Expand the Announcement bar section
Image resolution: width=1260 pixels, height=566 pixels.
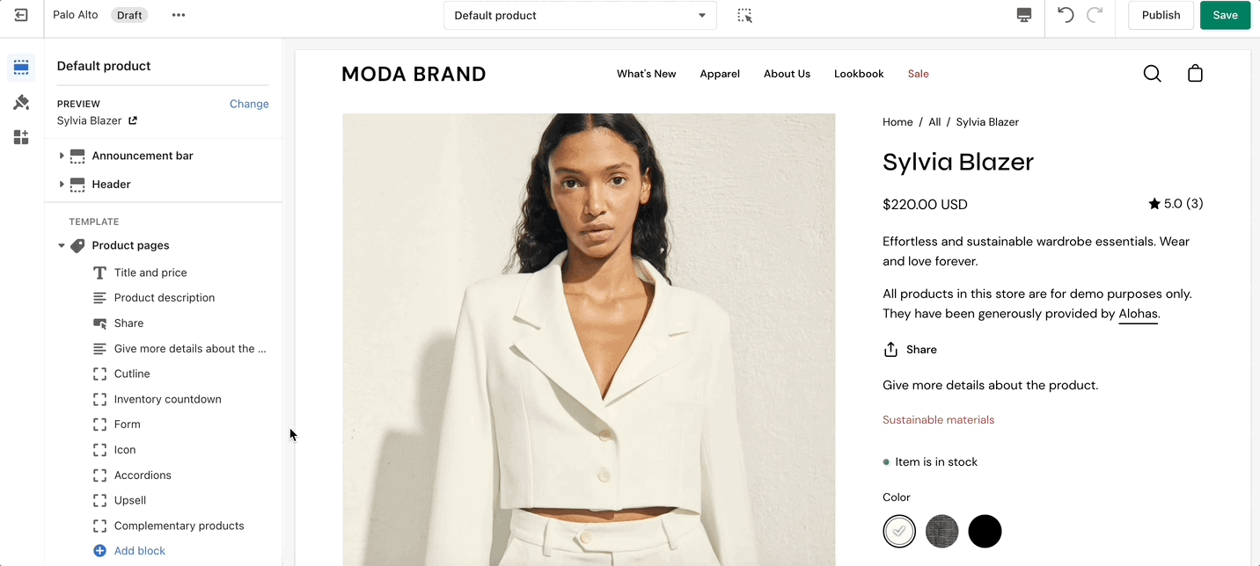(x=62, y=156)
